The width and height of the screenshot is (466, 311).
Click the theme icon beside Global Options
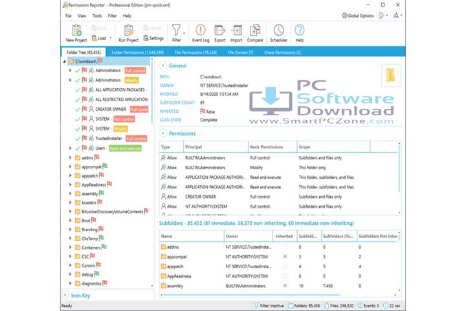pos(382,16)
